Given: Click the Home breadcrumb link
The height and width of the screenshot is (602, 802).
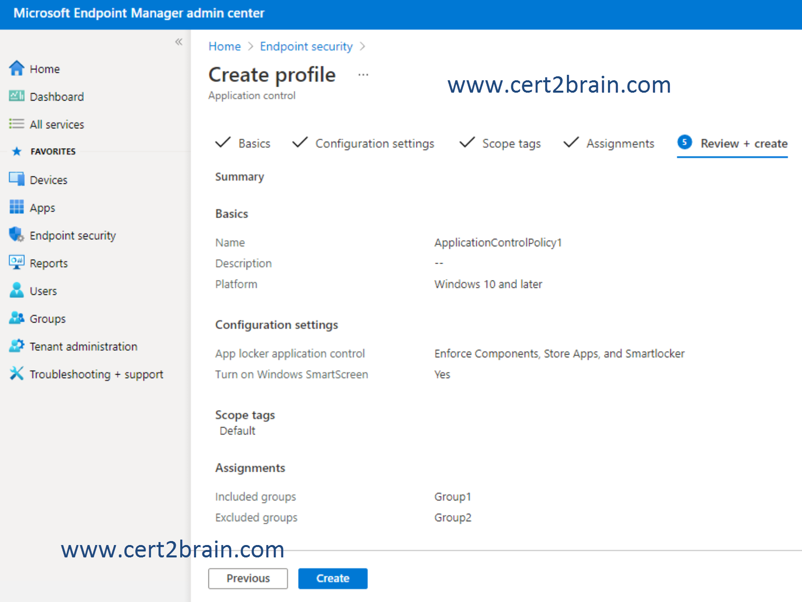Looking at the screenshot, I should (225, 47).
